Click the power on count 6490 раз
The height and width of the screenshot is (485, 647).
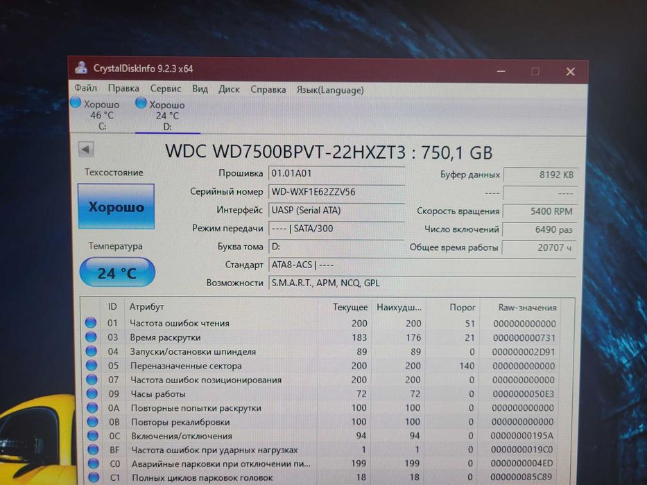pyautogui.click(x=540, y=229)
